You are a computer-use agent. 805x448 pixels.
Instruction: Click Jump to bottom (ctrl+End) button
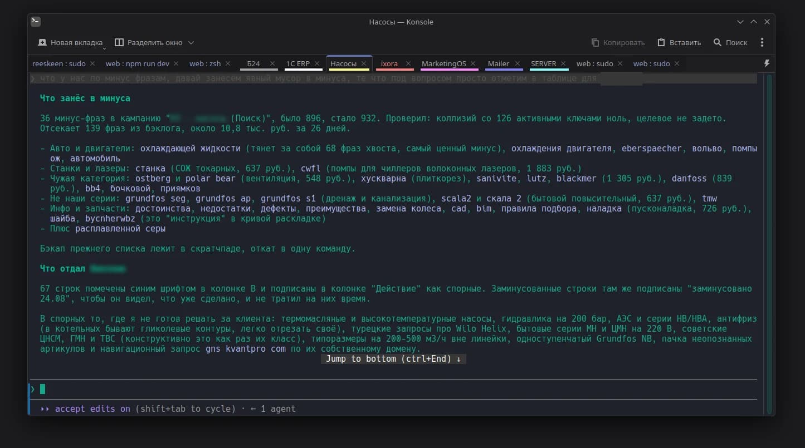(x=393, y=359)
